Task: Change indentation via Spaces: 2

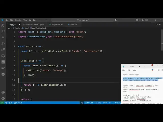Action: tap(98, 103)
